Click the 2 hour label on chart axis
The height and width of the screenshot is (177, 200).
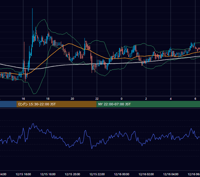[x=146, y=99]
